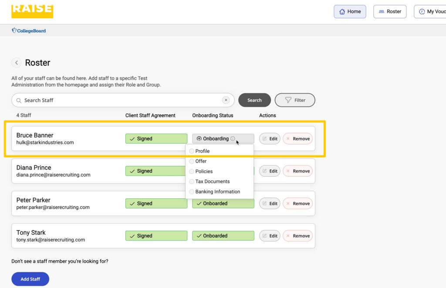Click the back arrow beside Roster heading
This screenshot has width=446, height=288.
17,63
